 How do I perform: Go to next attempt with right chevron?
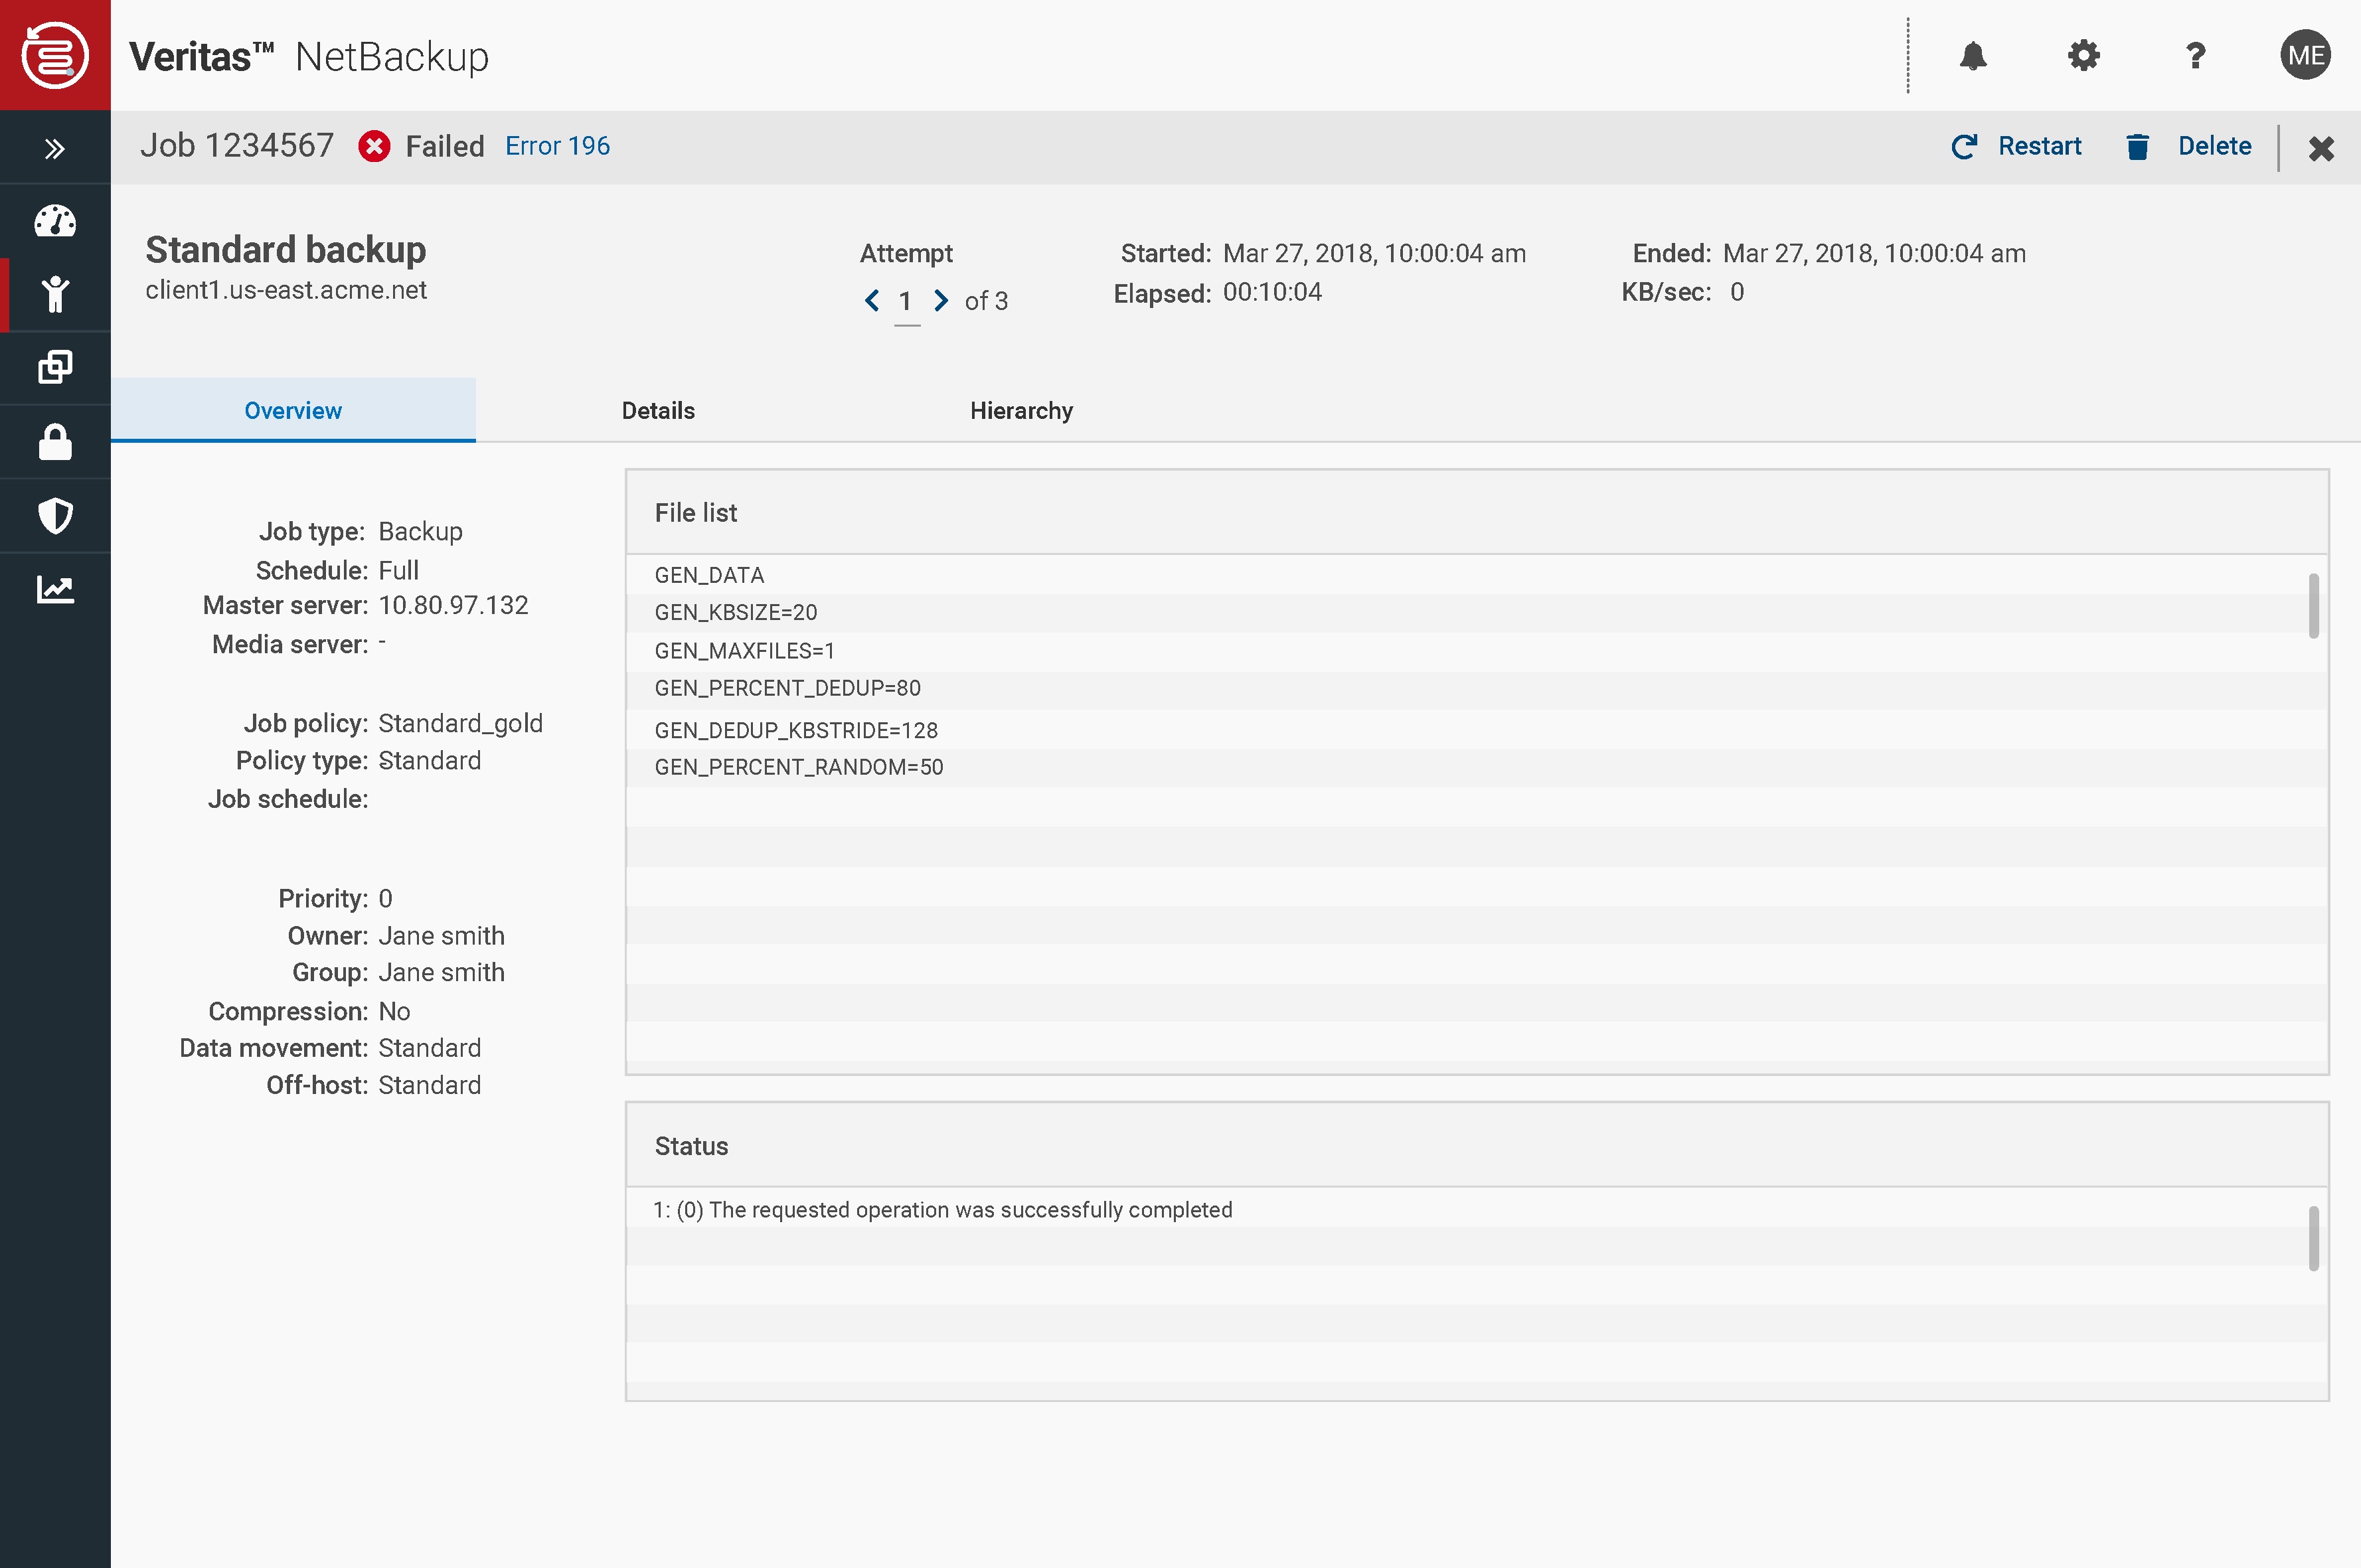[x=940, y=300]
